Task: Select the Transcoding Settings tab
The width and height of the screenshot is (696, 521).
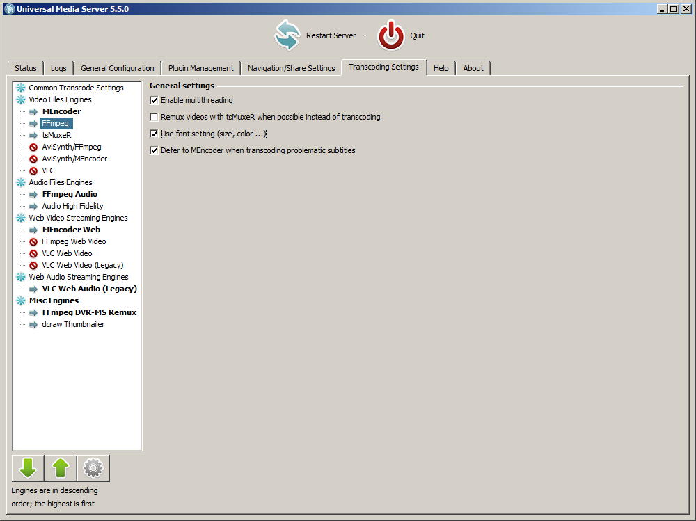Action: (383, 67)
